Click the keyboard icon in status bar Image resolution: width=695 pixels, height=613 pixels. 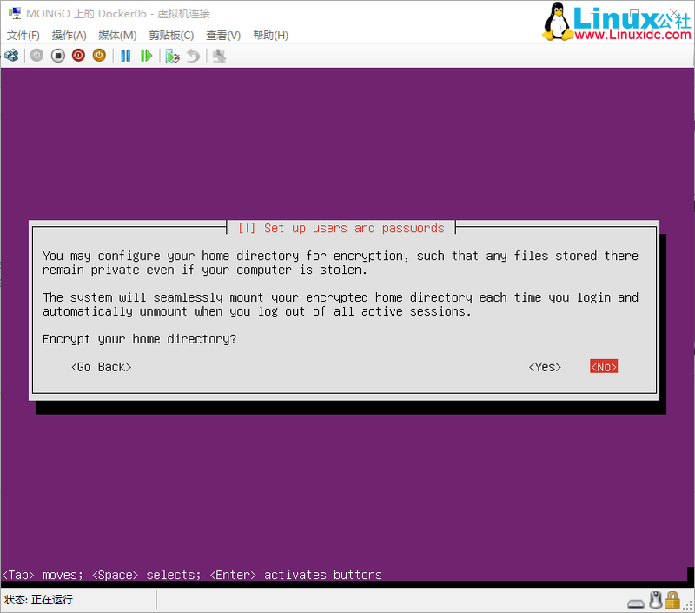pos(636,601)
